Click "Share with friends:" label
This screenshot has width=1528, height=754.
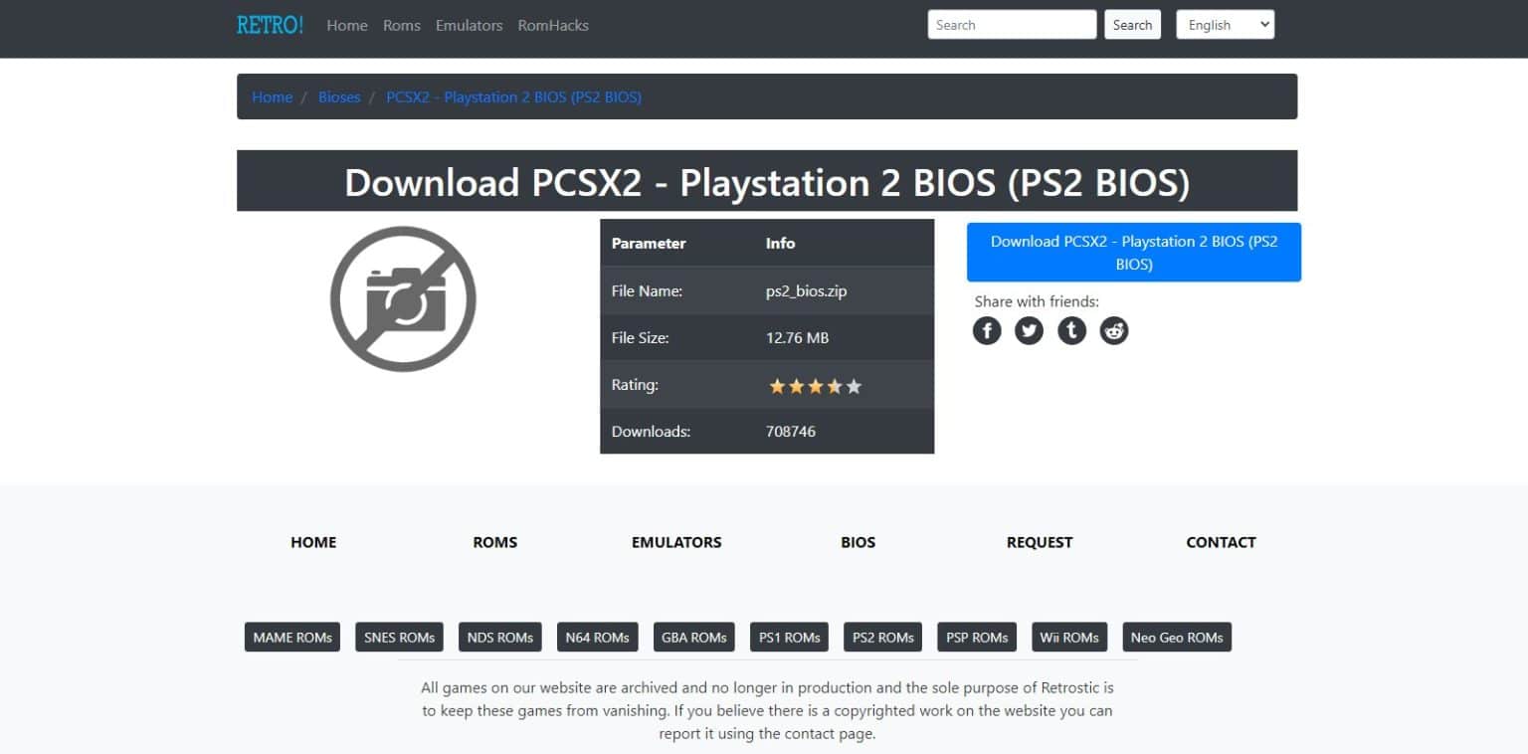1037,301
